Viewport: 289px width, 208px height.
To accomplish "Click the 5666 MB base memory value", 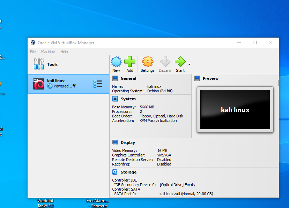I will (147, 107).
